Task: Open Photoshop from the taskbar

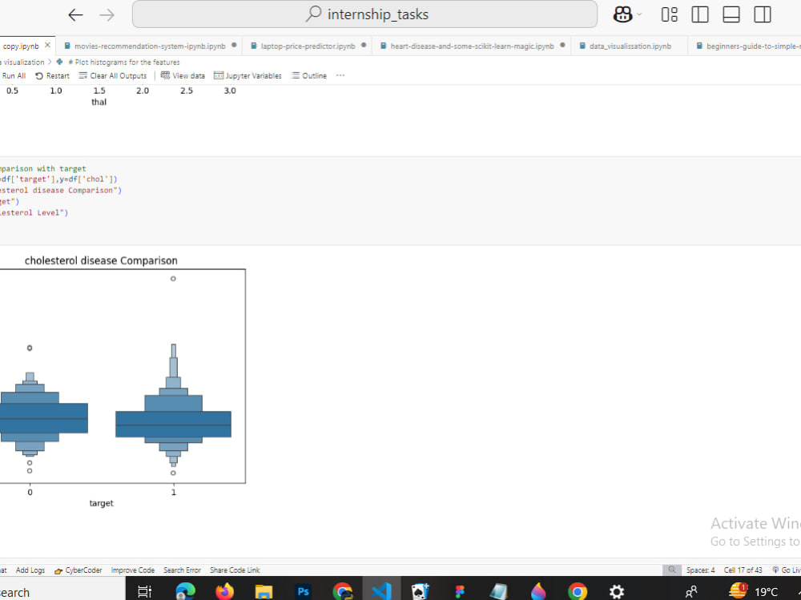Action: (x=303, y=591)
